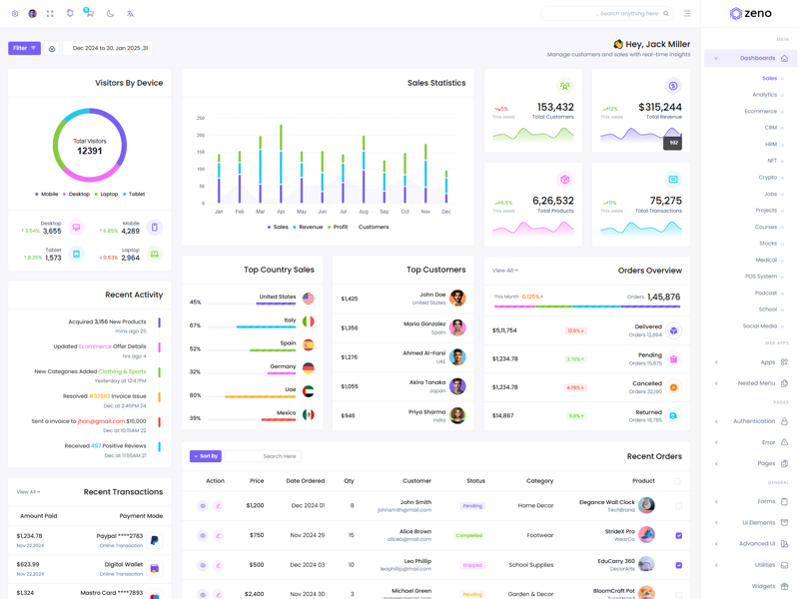Select Ecommerce in the sidebar menu
Screen dimensions: 799x599
pyautogui.click(x=761, y=111)
